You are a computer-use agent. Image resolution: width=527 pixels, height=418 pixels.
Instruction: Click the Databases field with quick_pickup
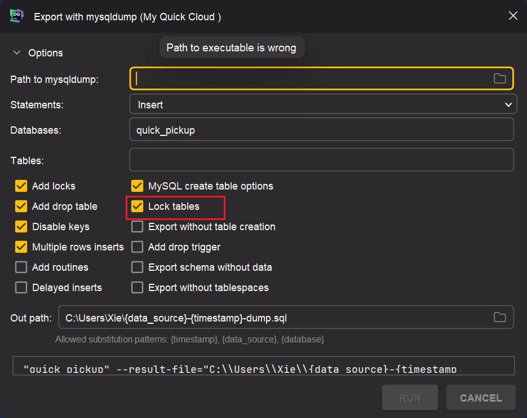click(322, 130)
